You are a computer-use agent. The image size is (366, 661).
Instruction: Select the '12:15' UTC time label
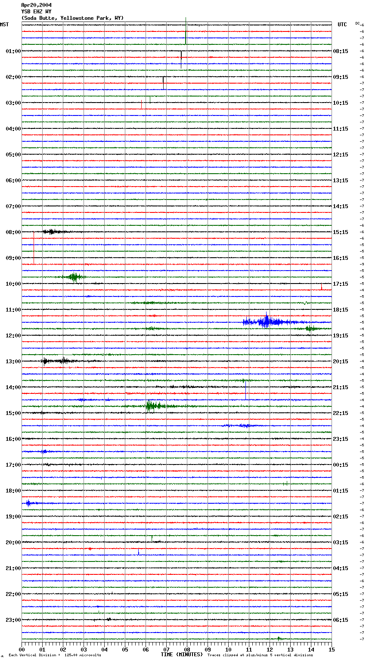[341, 155]
